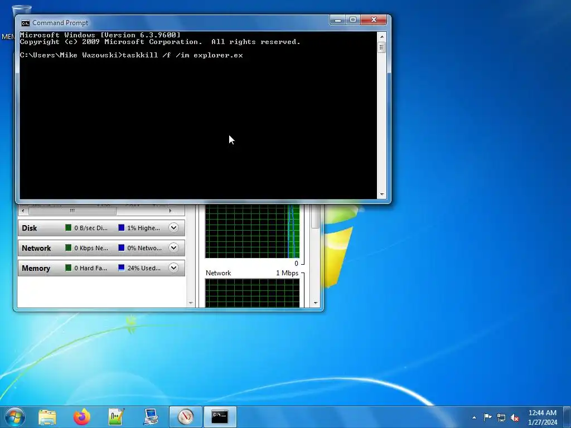Click the Network section header label
Viewport: 571px width, 428px height.
36,248
